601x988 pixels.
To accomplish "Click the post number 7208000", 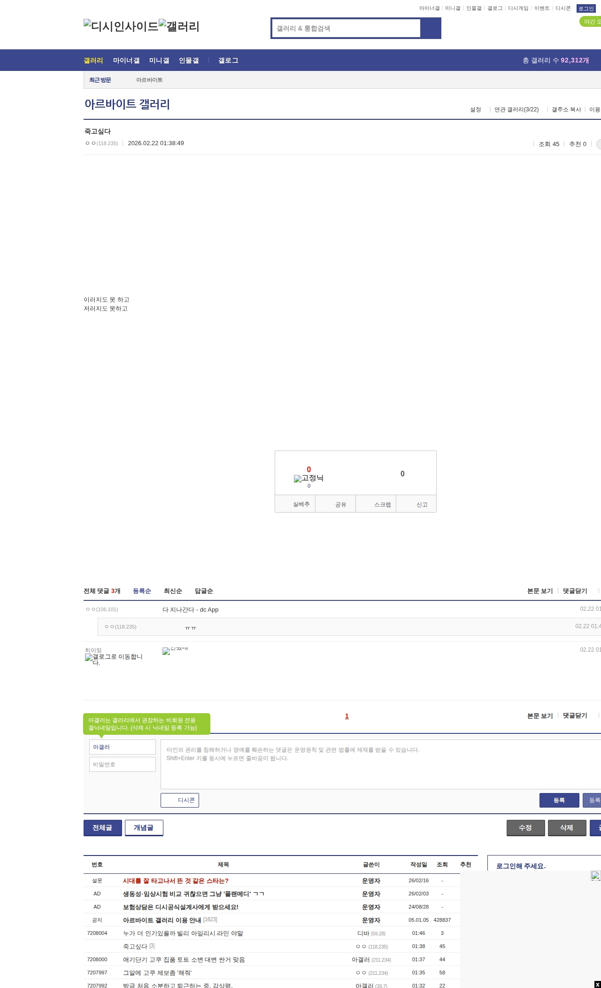I will pos(97,959).
